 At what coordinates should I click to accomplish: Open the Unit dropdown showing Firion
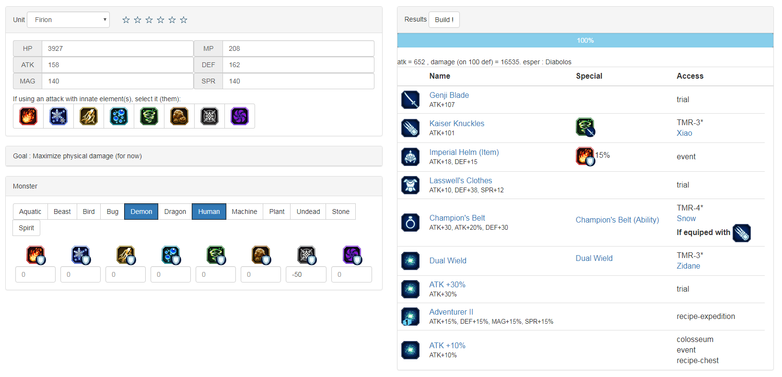(x=69, y=20)
